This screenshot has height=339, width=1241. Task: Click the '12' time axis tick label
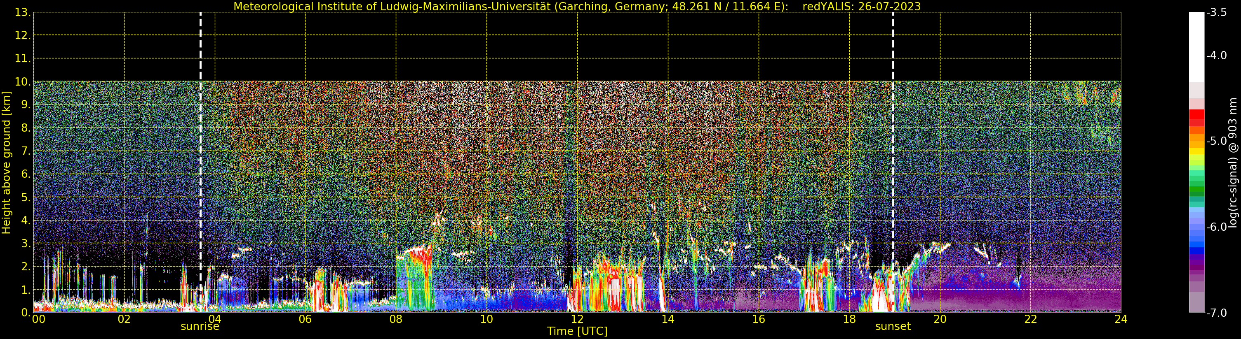pos(577,319)
